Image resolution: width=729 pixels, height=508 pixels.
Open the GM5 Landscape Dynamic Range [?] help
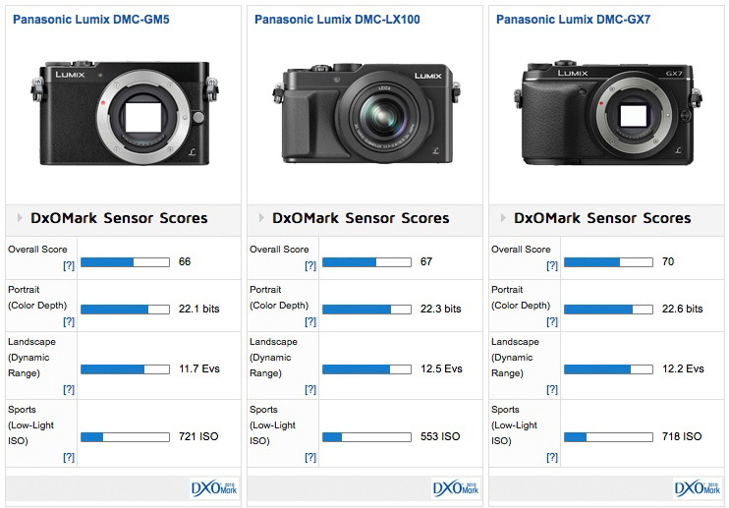pos(69,389)
